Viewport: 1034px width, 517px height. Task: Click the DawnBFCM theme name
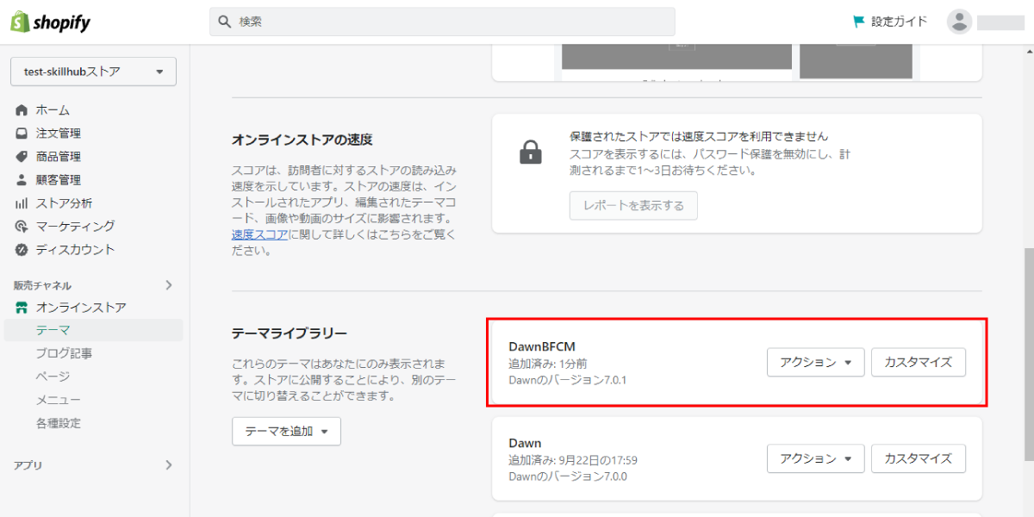click(542, 347)
